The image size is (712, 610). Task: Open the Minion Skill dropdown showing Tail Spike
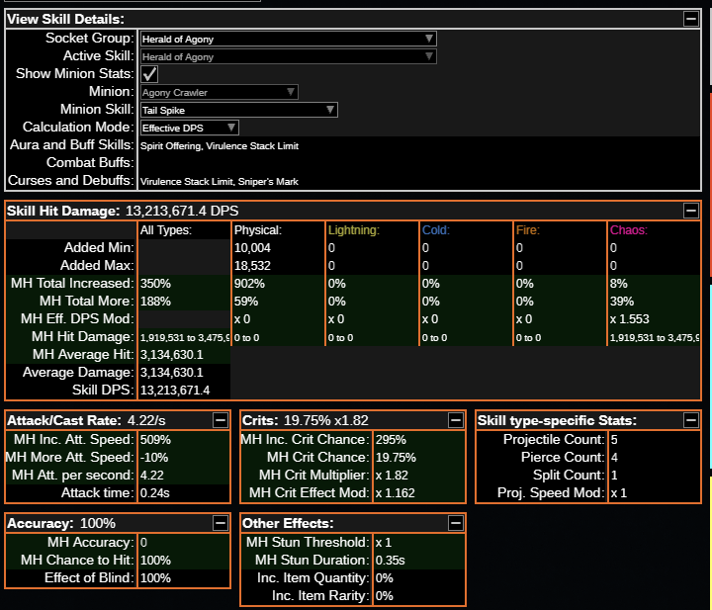(x=239, y=111)
